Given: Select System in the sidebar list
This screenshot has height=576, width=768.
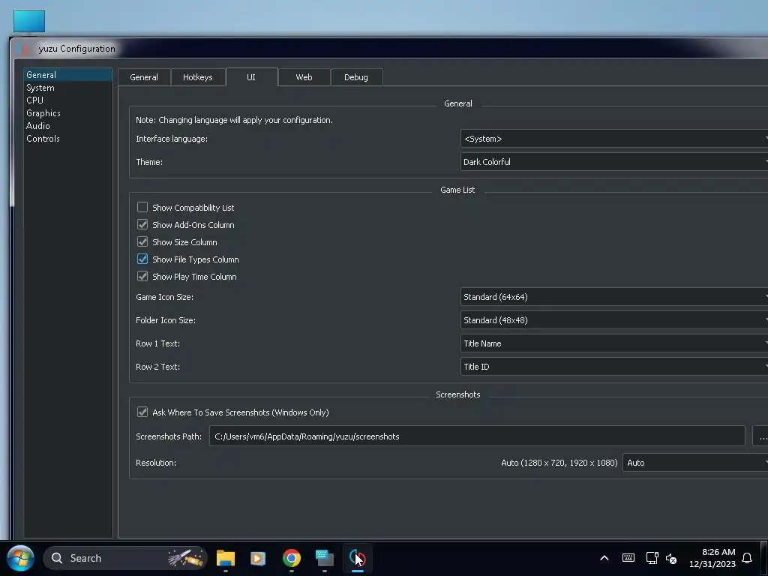Looking at the screenshot, I should pyautogui.click(x=68, y=87).
